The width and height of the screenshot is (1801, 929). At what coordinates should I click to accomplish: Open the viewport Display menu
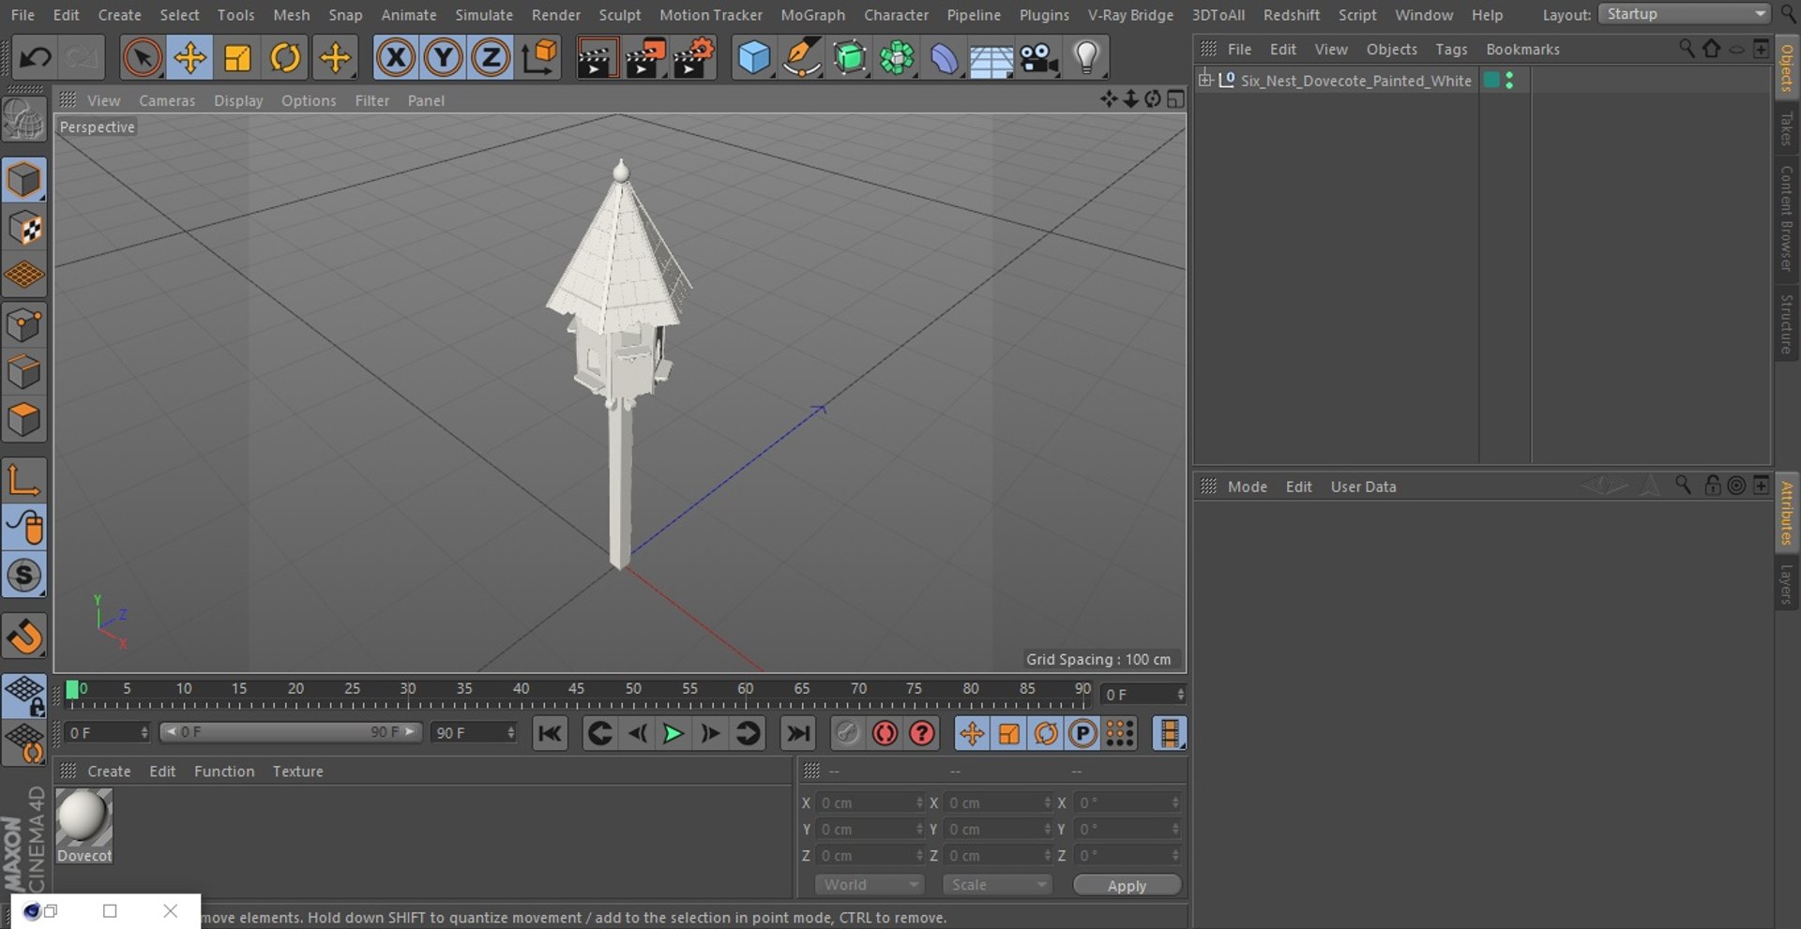[x=238, y=100]
